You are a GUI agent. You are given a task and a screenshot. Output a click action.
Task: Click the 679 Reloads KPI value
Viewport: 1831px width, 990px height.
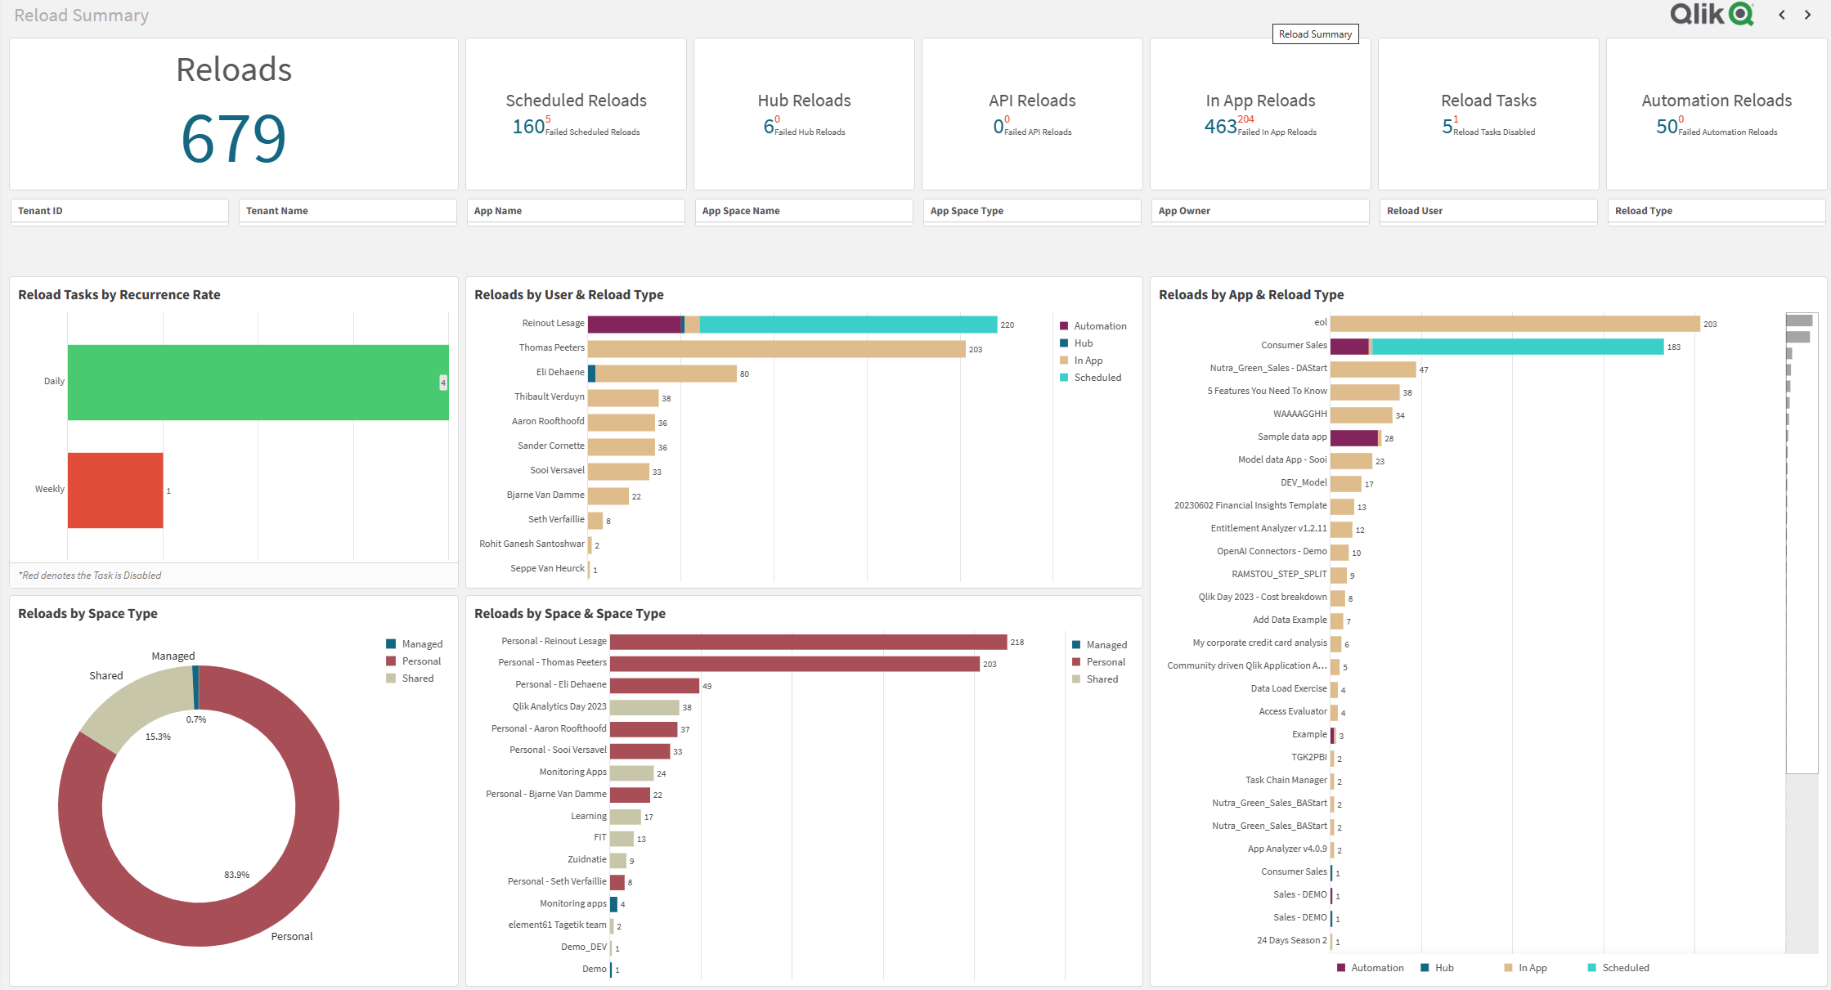(x=233, y=136)
